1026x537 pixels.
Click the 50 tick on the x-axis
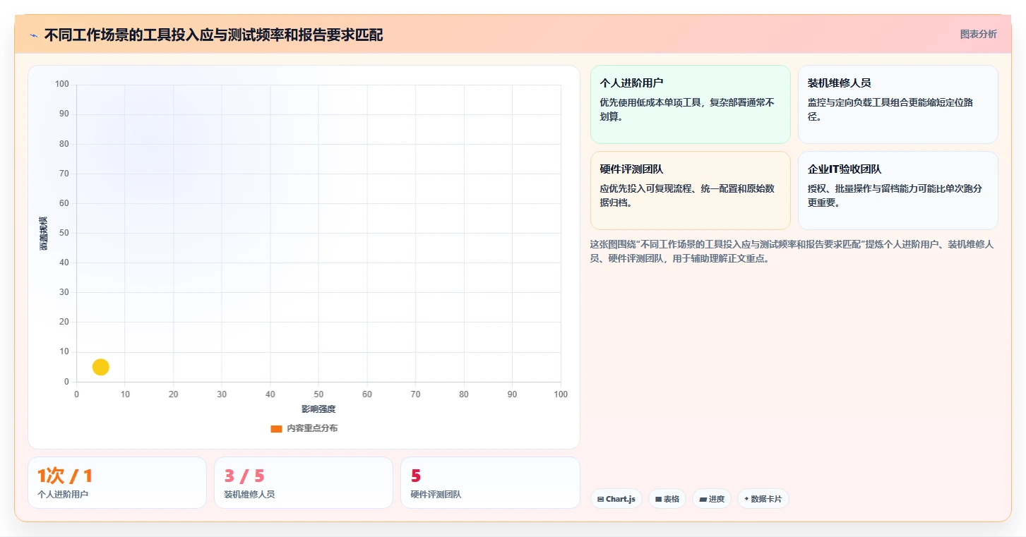[x=318, y=394]
